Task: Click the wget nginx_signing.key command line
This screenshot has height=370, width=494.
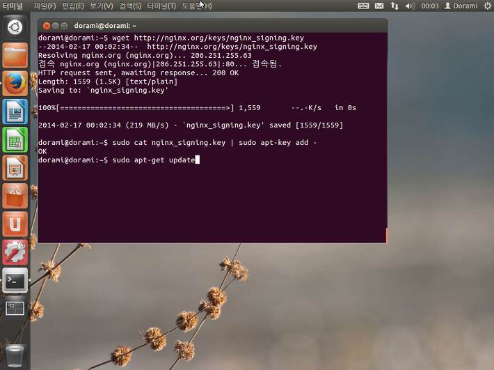Action: pyautogui.click(x=171, y=38)
